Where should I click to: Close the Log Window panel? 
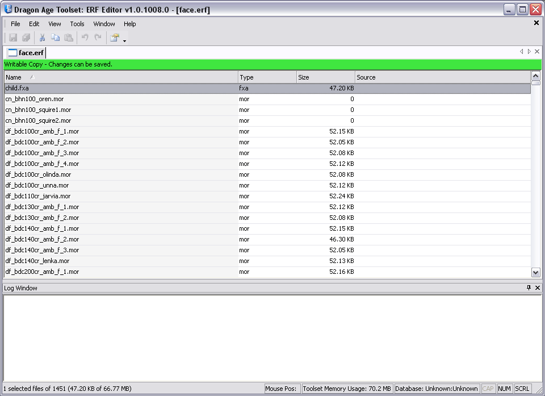tap(538, 288)
